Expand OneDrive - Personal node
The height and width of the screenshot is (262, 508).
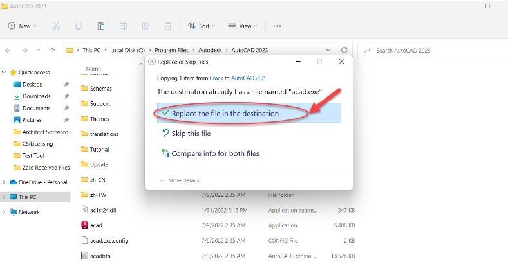[4, 182]
